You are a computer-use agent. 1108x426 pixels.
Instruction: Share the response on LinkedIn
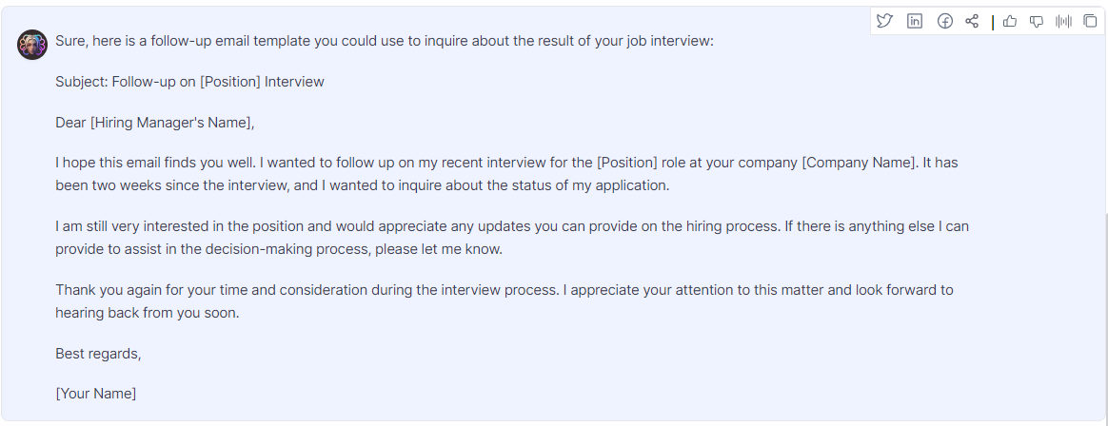(x=915, y=21)
